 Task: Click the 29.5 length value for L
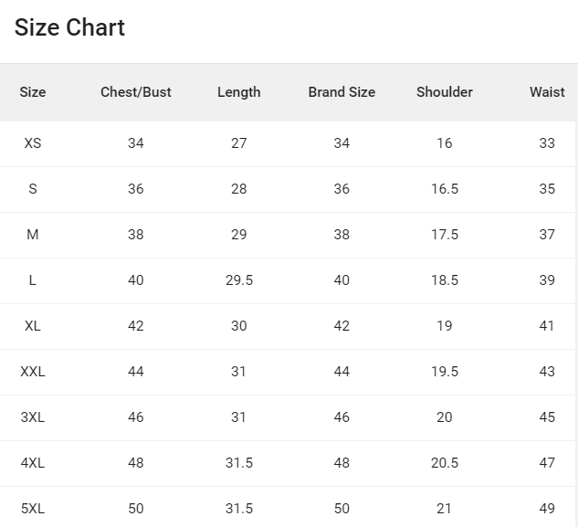[239, 280]
